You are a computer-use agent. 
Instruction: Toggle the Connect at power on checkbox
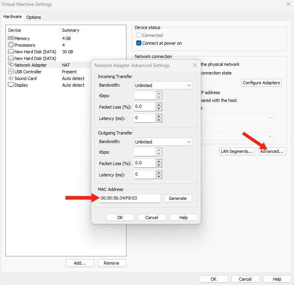(x=139, y=43)
